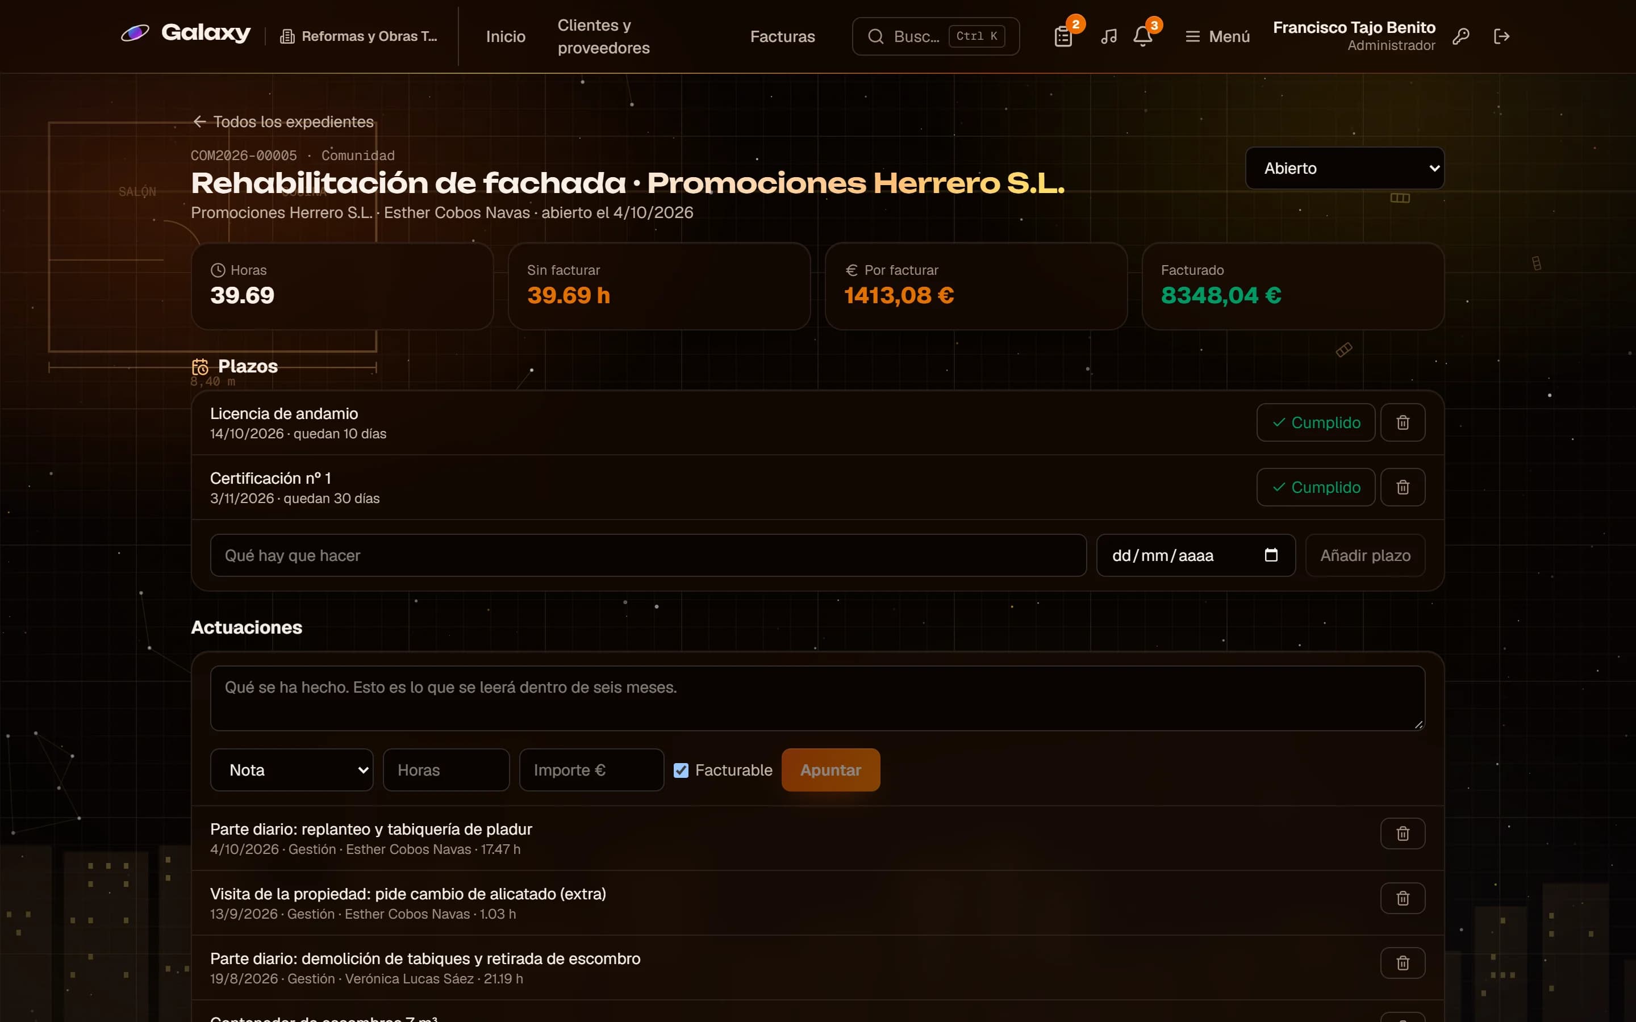The image size is (1636, 1022).
Task: Click the Francisco Tajo Benito user name
Action: (1354, 28)
